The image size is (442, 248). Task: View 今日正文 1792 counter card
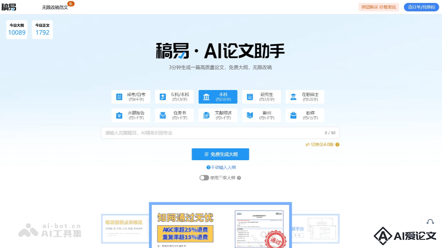tap(42, 29)
